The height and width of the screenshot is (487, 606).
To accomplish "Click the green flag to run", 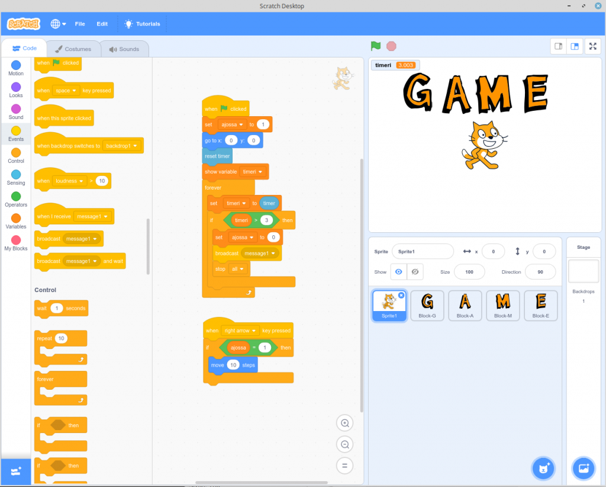I will [x=375, y=46].
